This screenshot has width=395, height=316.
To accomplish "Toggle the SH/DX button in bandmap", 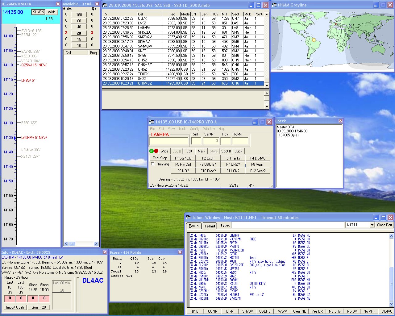I will click(x=39, y=12).
